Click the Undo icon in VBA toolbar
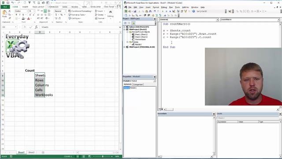This screenshot has height=159, width=282. [x=155, y=11]
